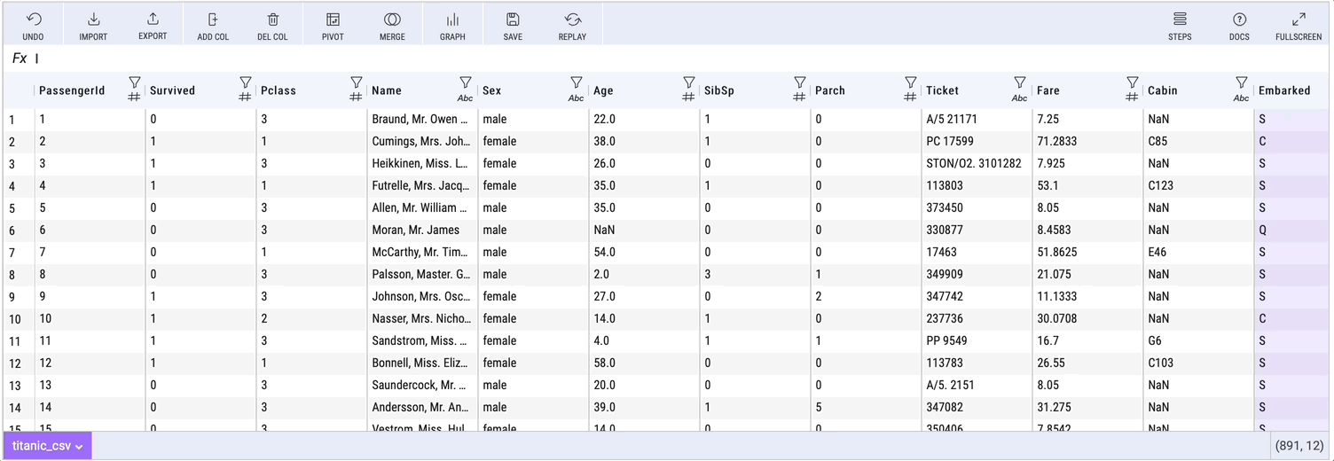The width and height of the screenshot is (1334, 461).
Task: Open filter for the Age column
Action: [689, 82]
